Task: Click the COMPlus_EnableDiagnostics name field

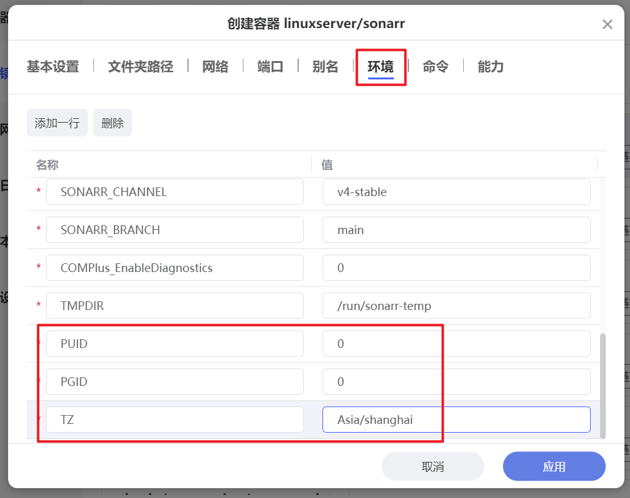Action: coord(175,268)
